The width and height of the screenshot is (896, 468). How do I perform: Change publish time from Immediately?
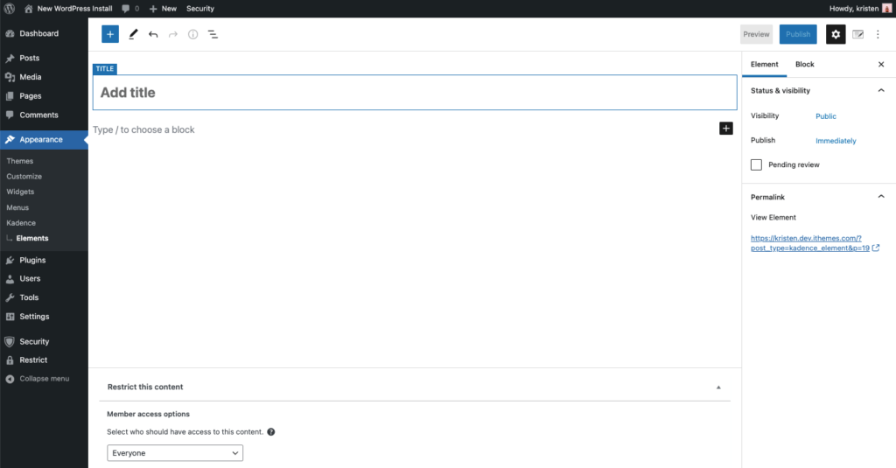[836, 141]
